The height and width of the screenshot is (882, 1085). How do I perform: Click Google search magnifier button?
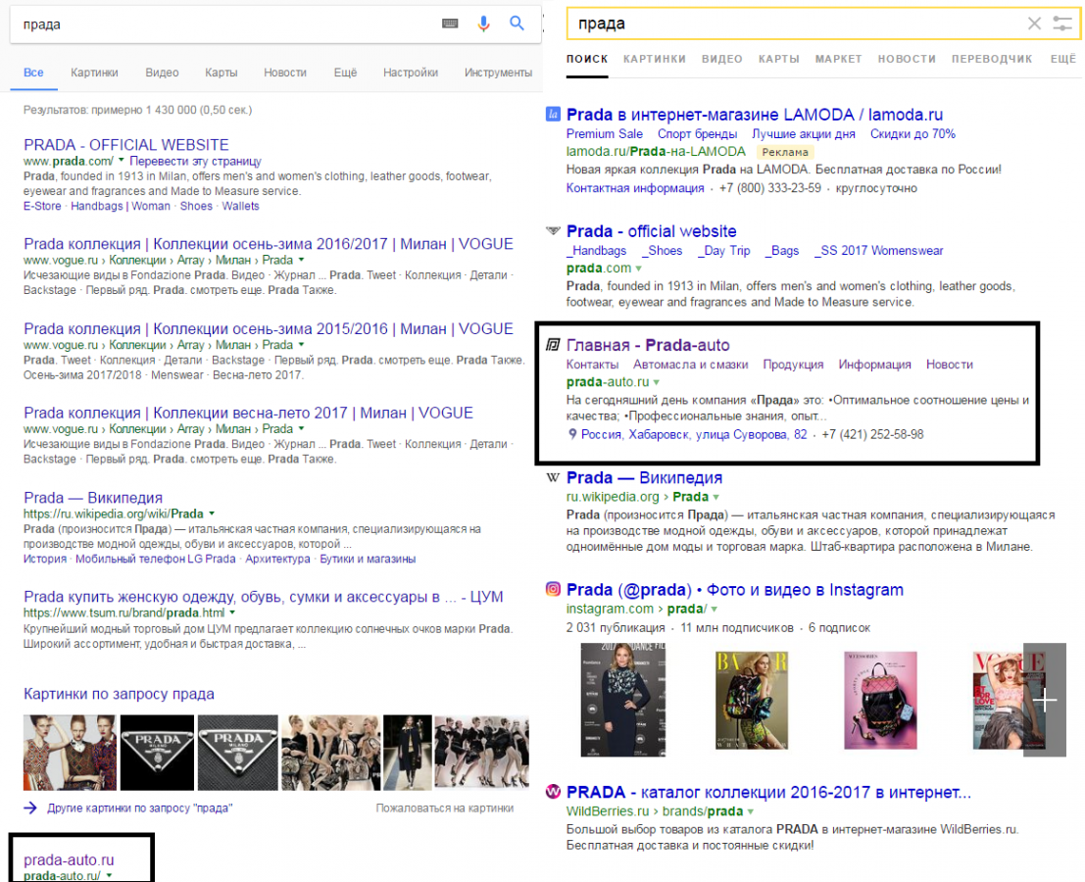tap(517, 24)
